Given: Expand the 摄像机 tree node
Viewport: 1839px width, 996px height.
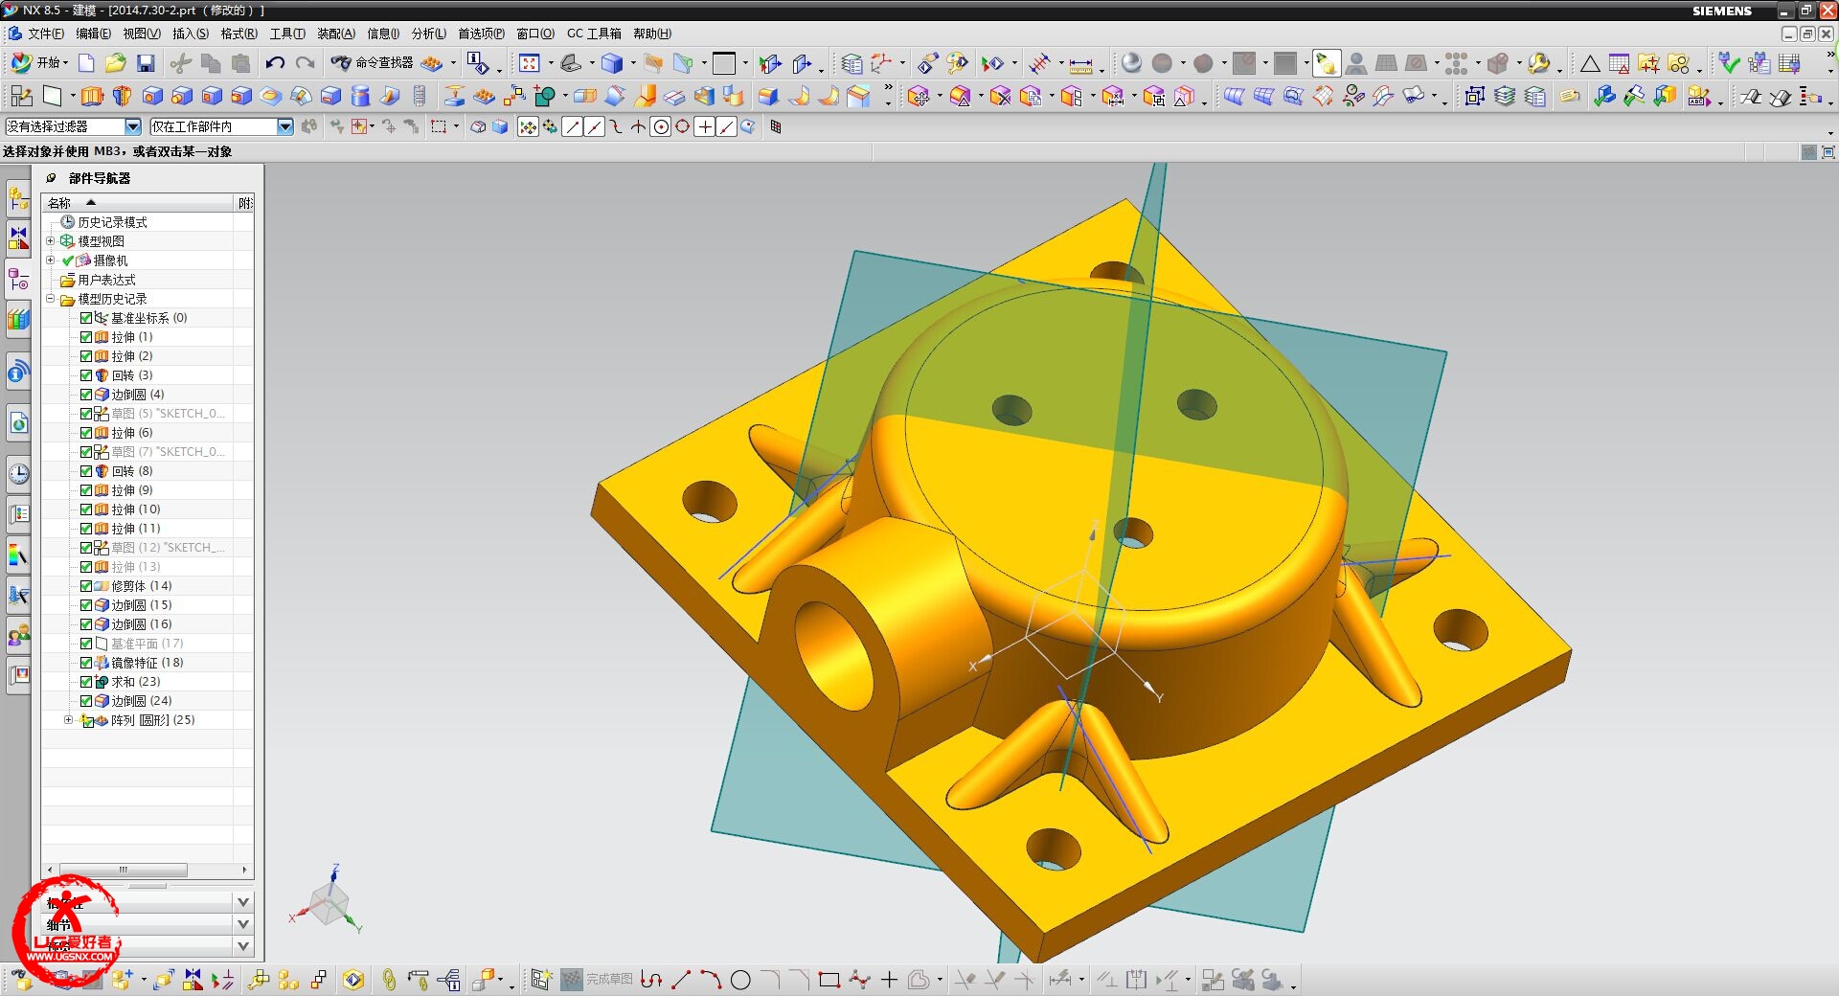Looking at the screenshot, I should [x=51, y=260].
